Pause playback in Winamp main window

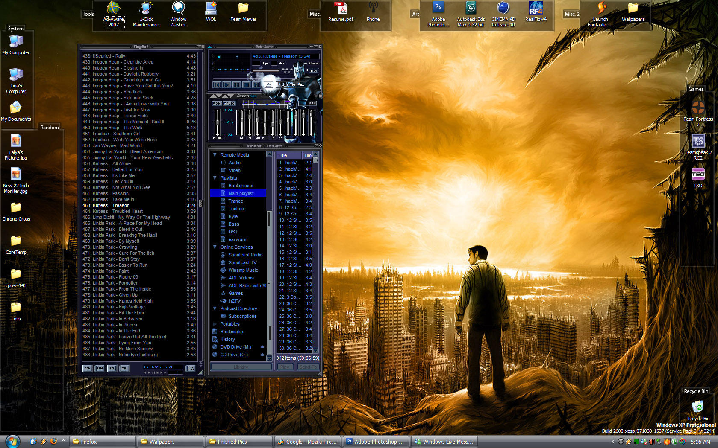237,84
